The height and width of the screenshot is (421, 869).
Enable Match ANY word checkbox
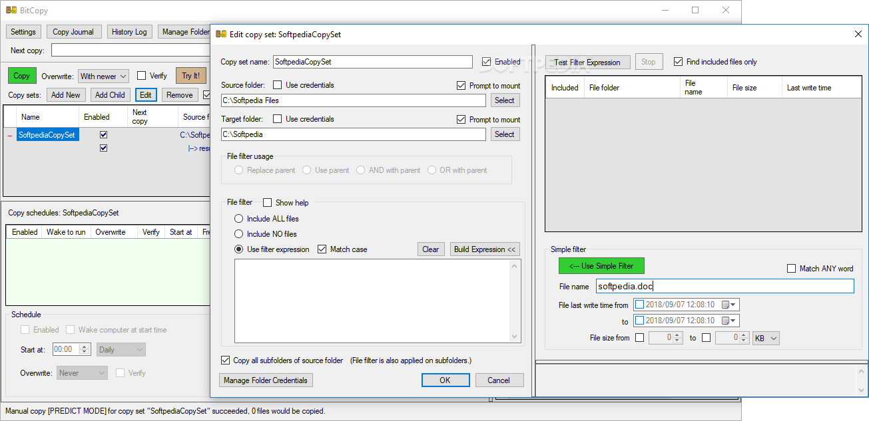[791, 269]
